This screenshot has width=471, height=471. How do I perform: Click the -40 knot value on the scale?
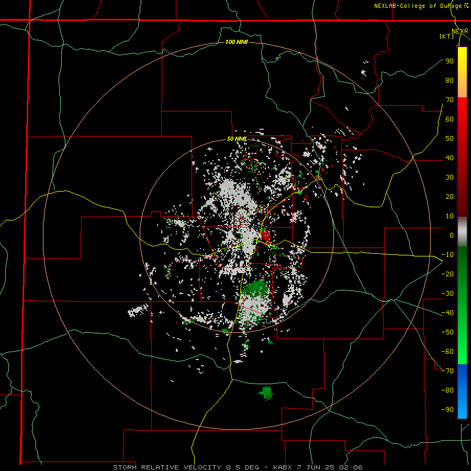click(x=447, y=313)
